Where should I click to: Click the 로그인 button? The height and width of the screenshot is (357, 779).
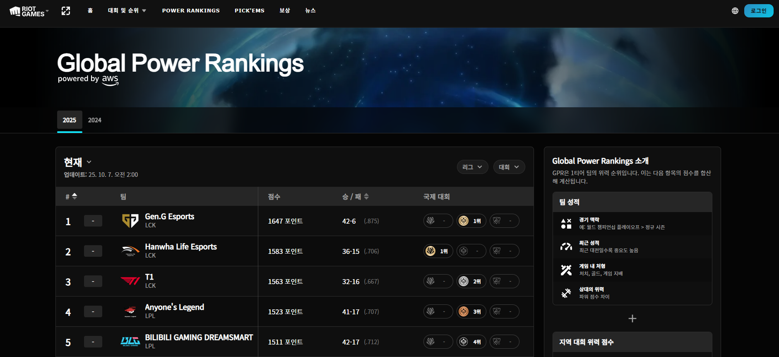click(x=759, y=11)
